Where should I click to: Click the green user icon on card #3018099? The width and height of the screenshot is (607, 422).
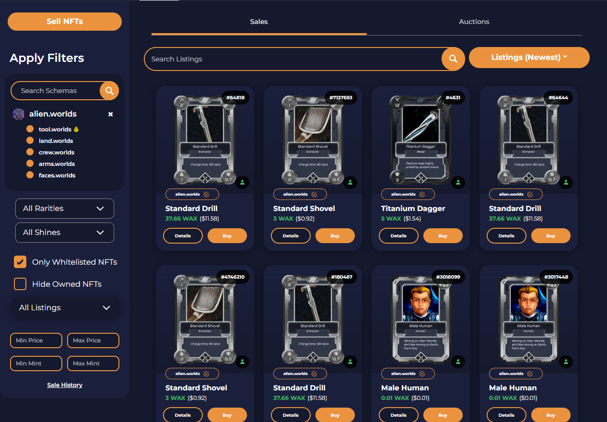[458, 362]
